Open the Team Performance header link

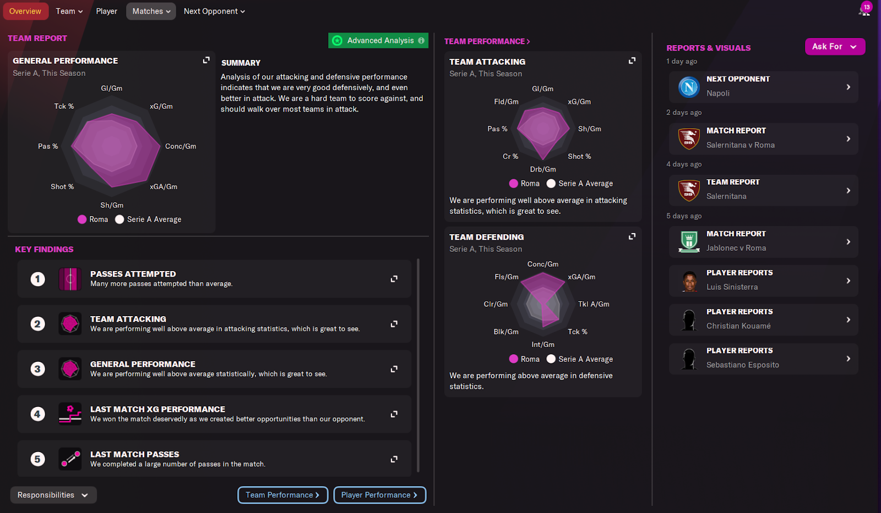[487, 41]
